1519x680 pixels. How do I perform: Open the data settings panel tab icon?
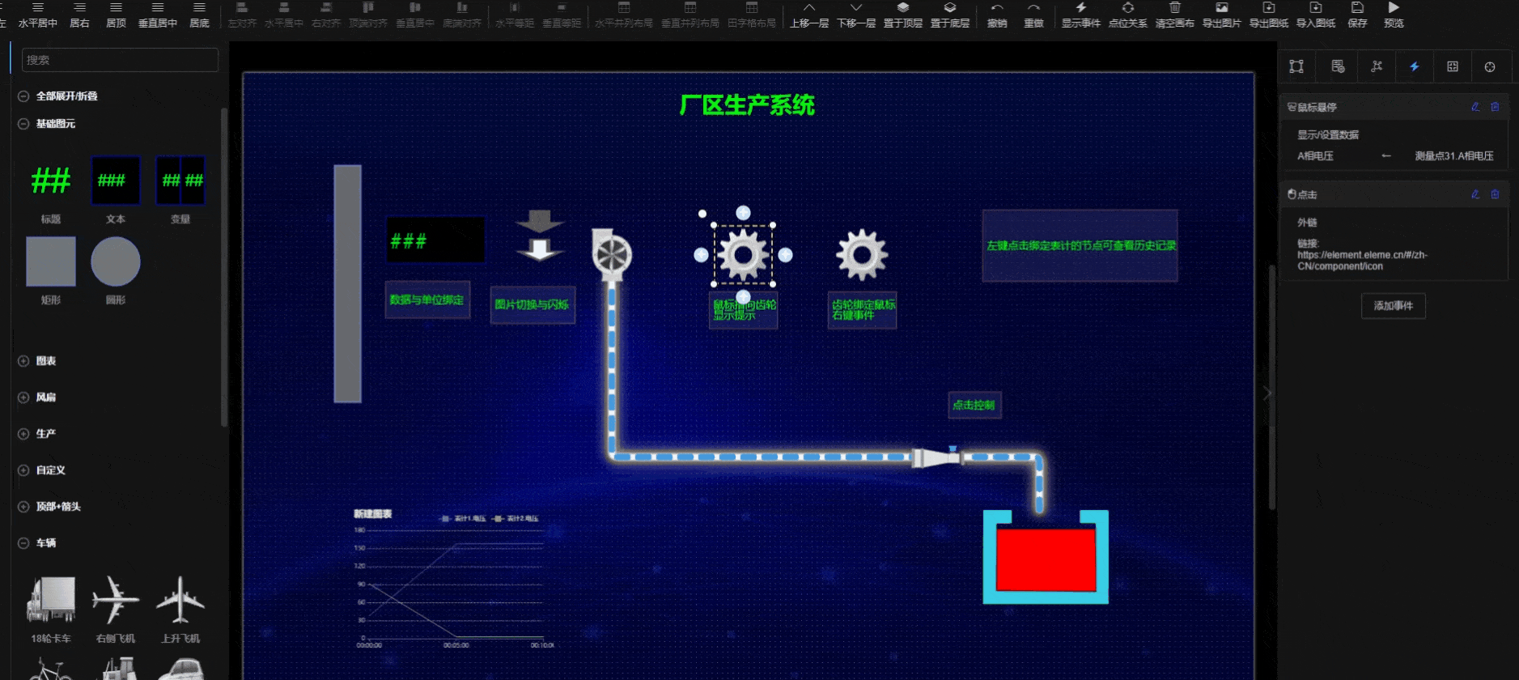pyautogui.click(x=1338, y=66)
